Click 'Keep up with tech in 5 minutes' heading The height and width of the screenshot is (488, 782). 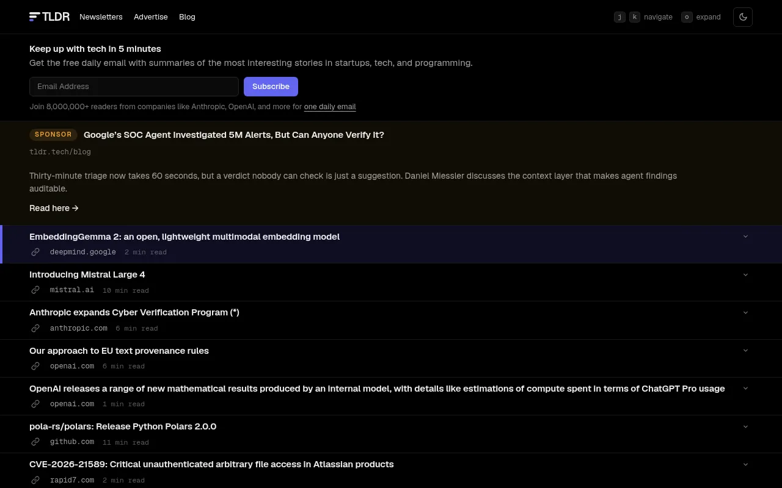(x=95, y=49)
